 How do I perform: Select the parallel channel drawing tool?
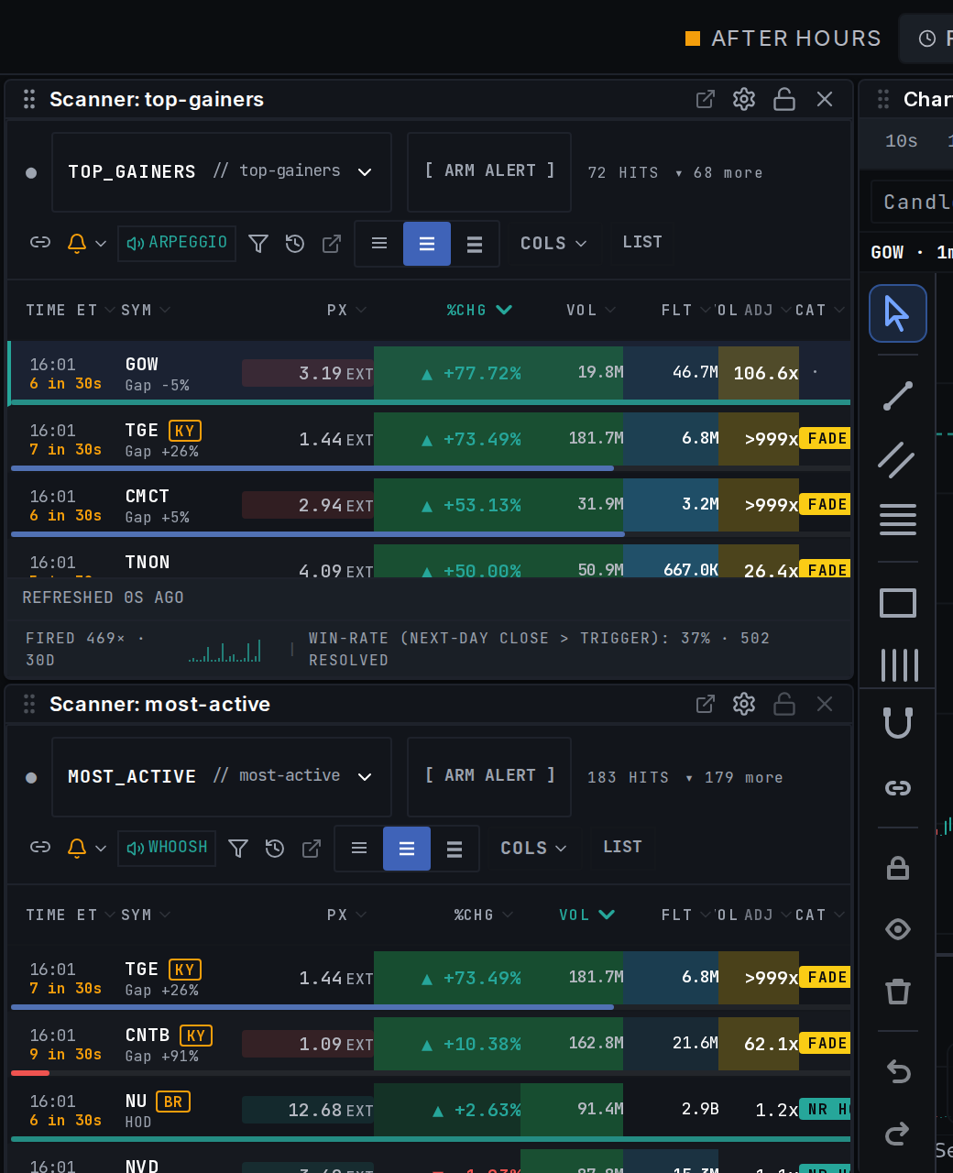coord(898,459)
